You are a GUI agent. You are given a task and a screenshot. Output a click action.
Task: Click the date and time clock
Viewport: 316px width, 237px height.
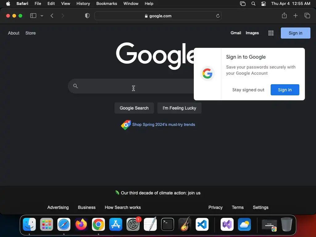291,4
